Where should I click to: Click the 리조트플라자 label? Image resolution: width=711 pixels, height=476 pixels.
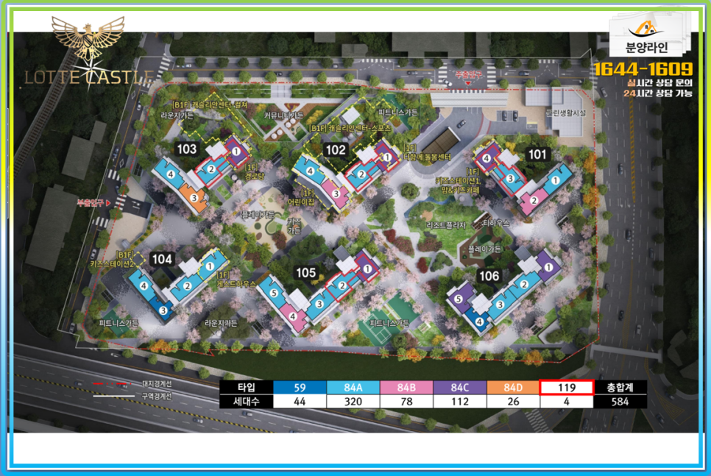coord(446,225)
